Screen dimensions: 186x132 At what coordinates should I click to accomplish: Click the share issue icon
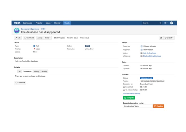click(x=161, y=38)
